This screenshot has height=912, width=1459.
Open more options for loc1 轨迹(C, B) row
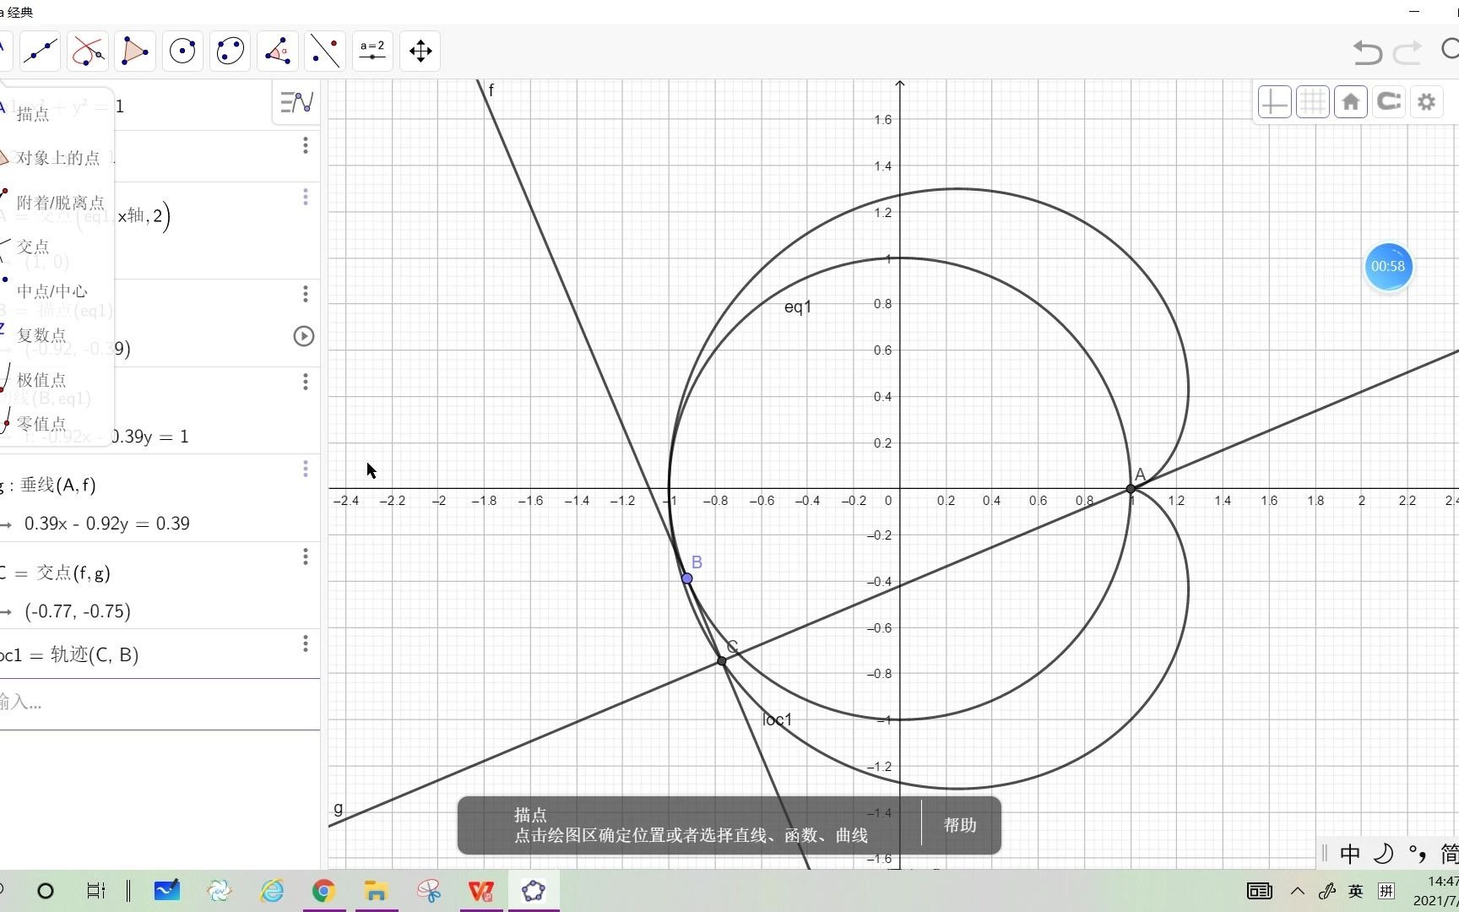[x=306, y=644]
